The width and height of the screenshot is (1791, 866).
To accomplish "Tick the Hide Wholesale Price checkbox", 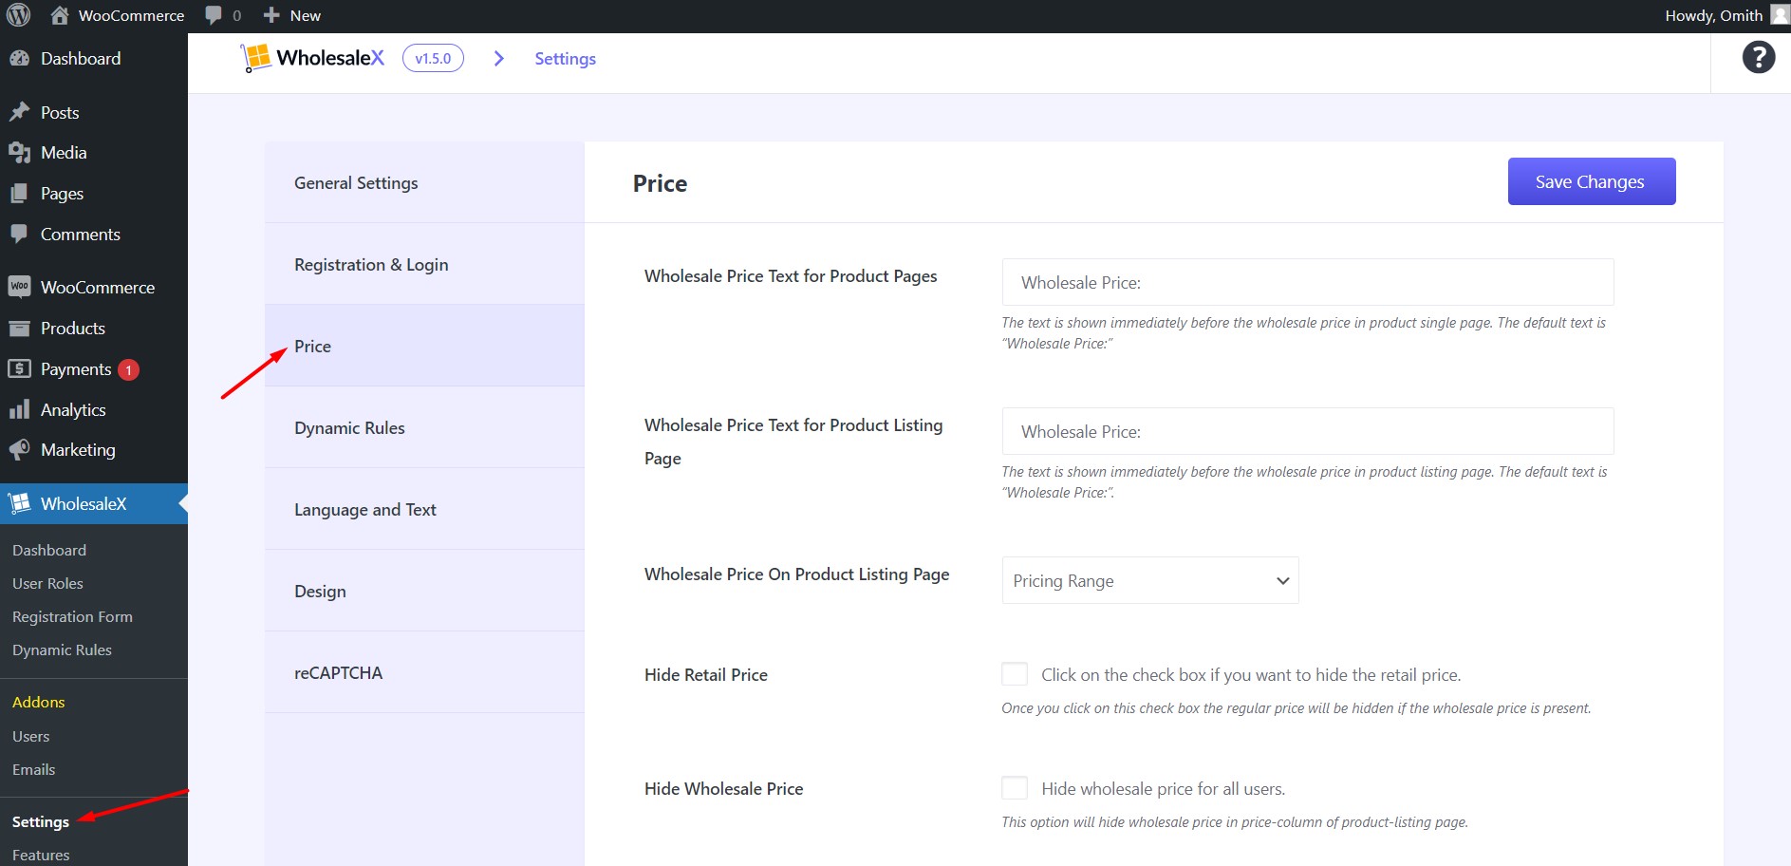I will pyautogui.click(x=1015, y=788).
